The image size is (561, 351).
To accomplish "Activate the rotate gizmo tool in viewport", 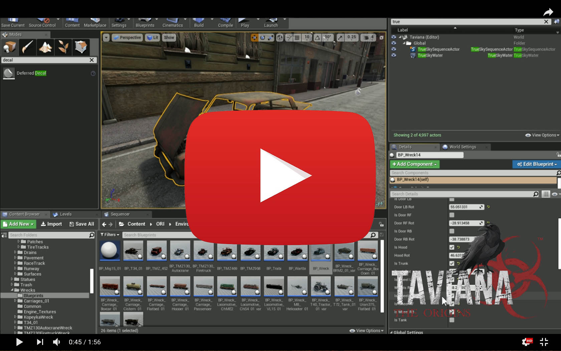I will click(262, 37).
